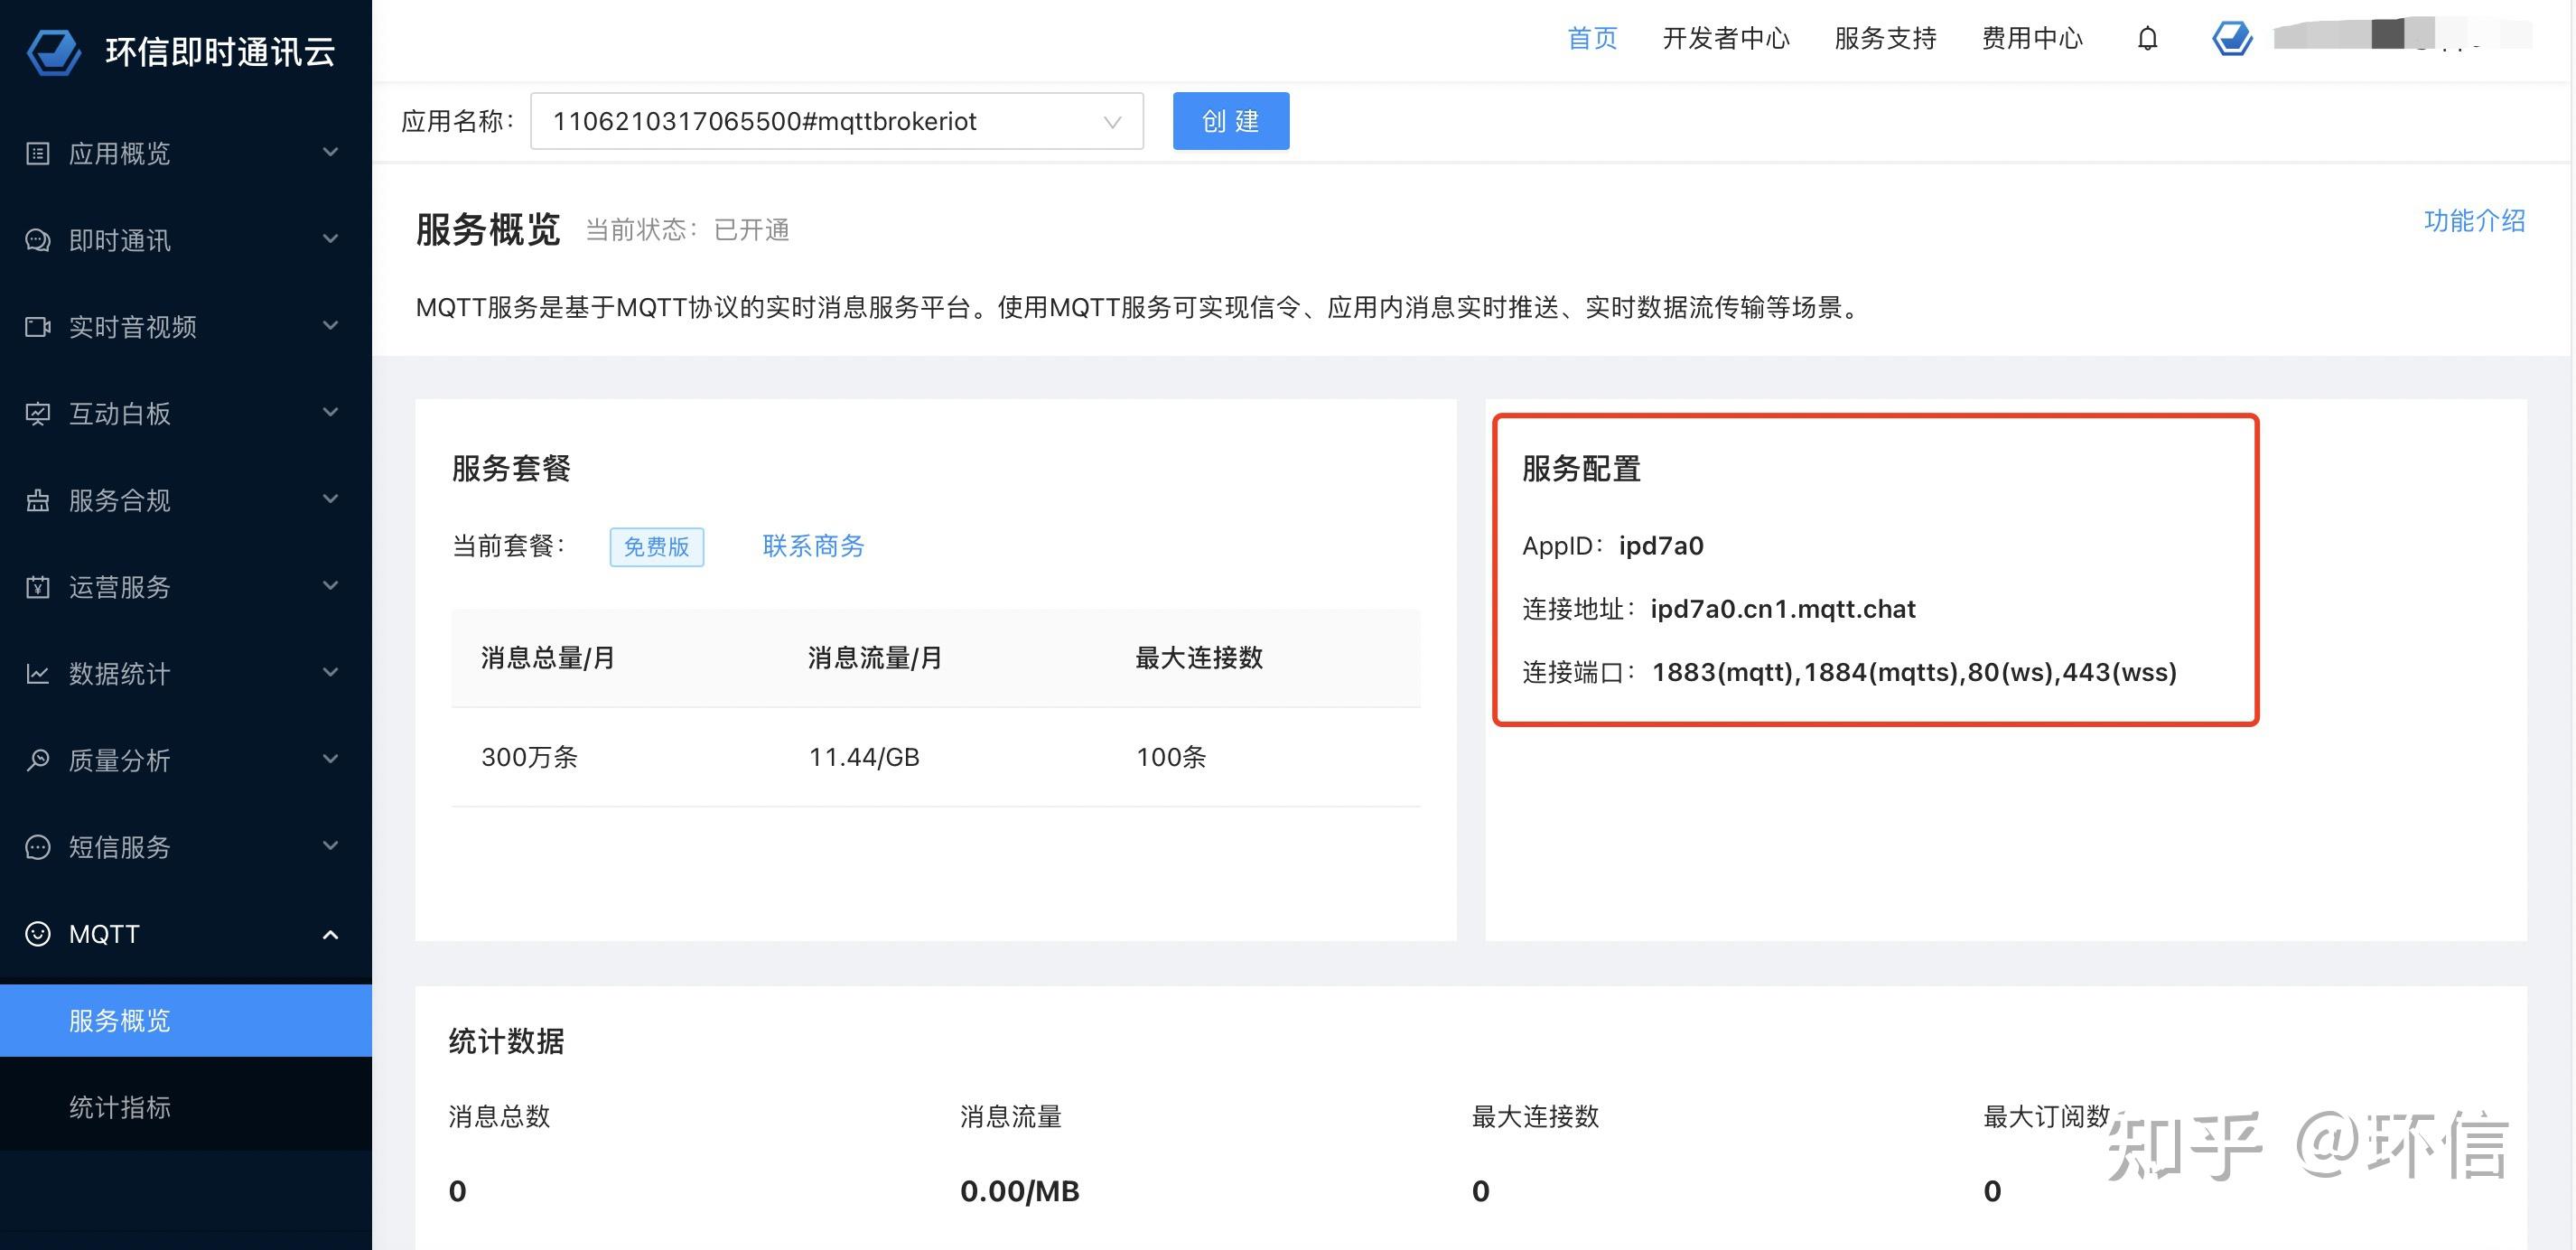Click the 即时通讯 chat bubble icon
The image size is (2576, 1250).
coord(38,240)
